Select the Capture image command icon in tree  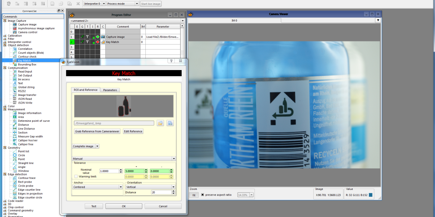pyautogui.click(x=15, y=24)
